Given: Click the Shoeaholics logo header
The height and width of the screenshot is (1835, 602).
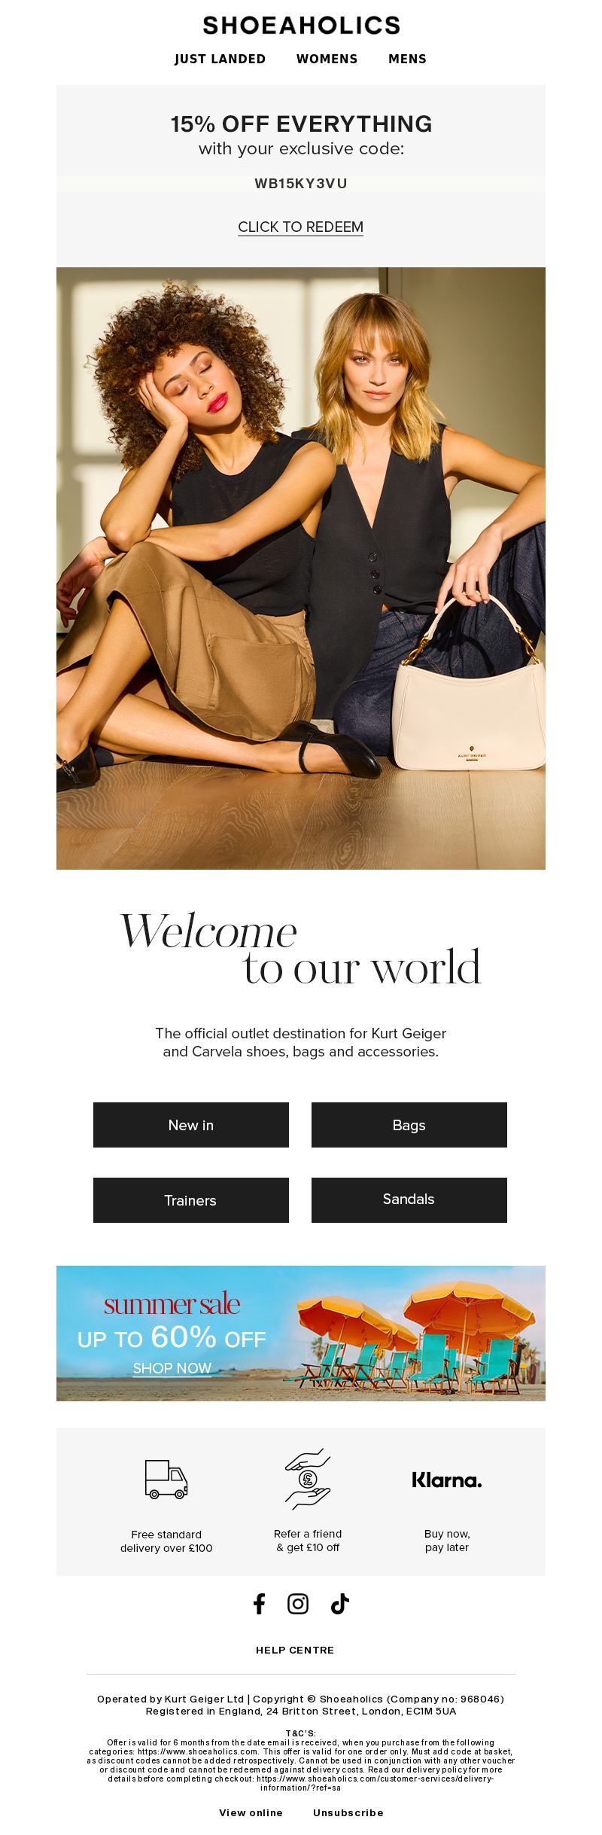Looking at the screenshot, I should 301,26.
